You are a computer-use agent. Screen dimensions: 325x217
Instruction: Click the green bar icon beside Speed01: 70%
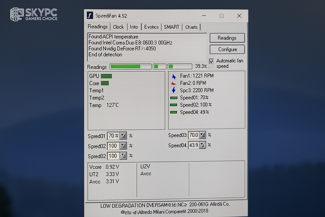(x=174, y=98)
